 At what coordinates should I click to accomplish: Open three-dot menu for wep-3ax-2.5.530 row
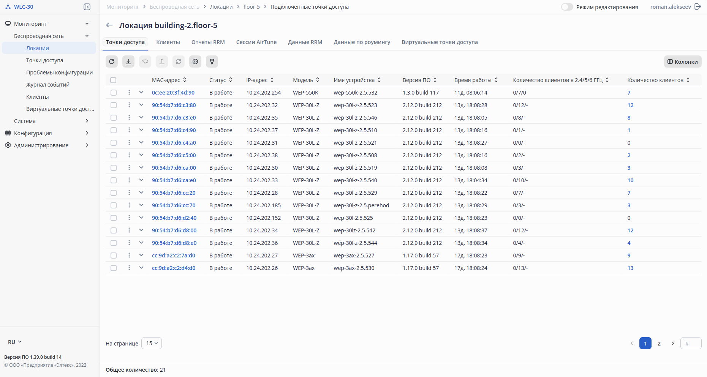click(129, 268)
